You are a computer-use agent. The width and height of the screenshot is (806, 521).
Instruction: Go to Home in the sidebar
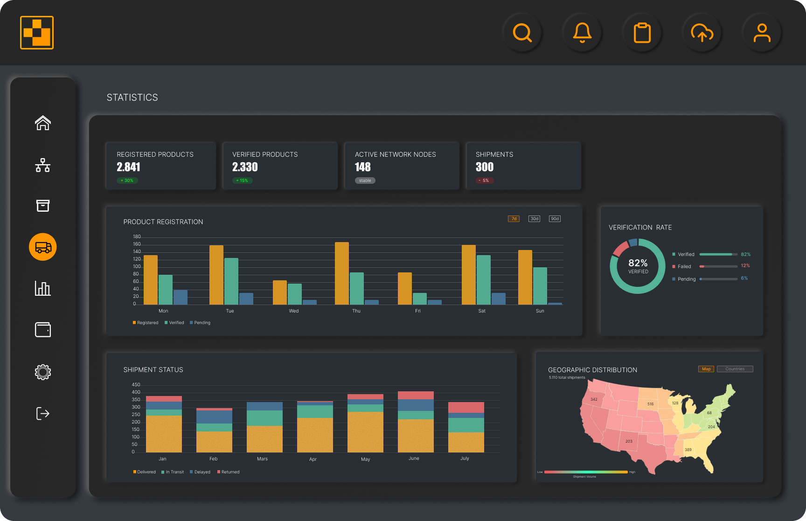pyautogui.click(x=43, y=123)
